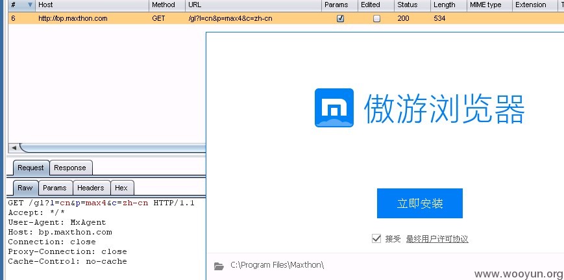Toggle the Edited checkbox in row 6
Screen dimensions: 564x280
pyautogui.click(x=376, y=18)
